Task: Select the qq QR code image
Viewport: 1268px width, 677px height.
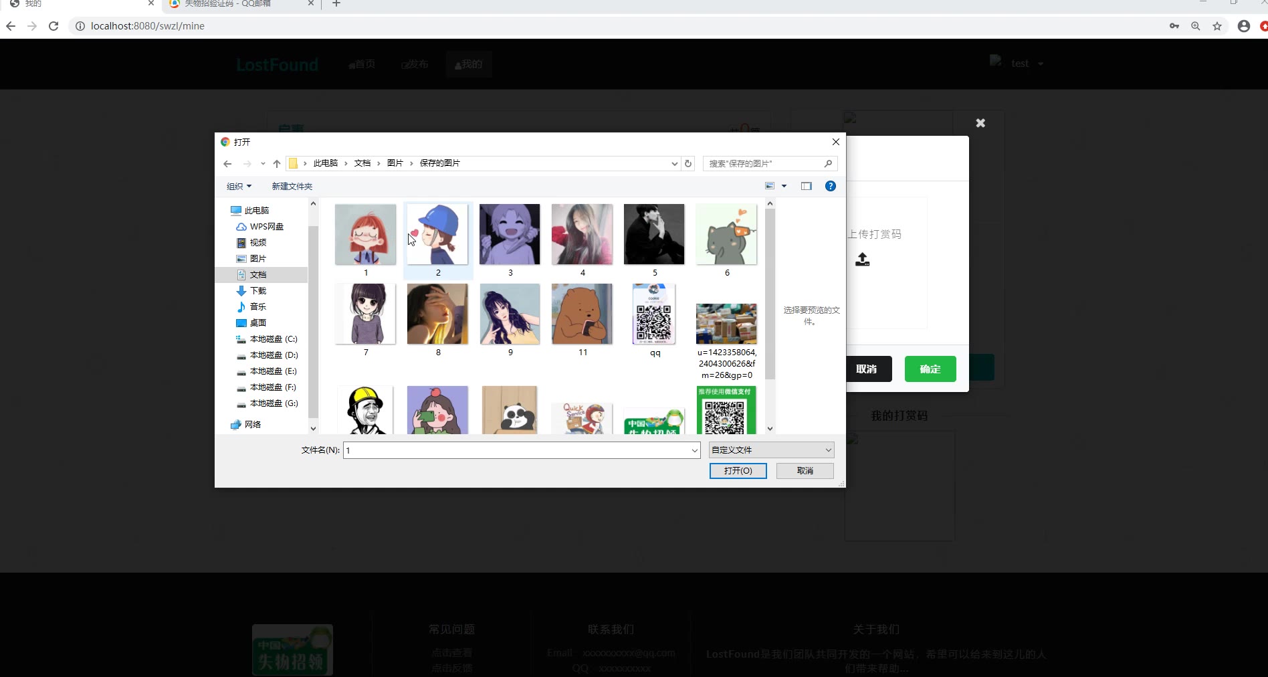Action: pos(655,314)
